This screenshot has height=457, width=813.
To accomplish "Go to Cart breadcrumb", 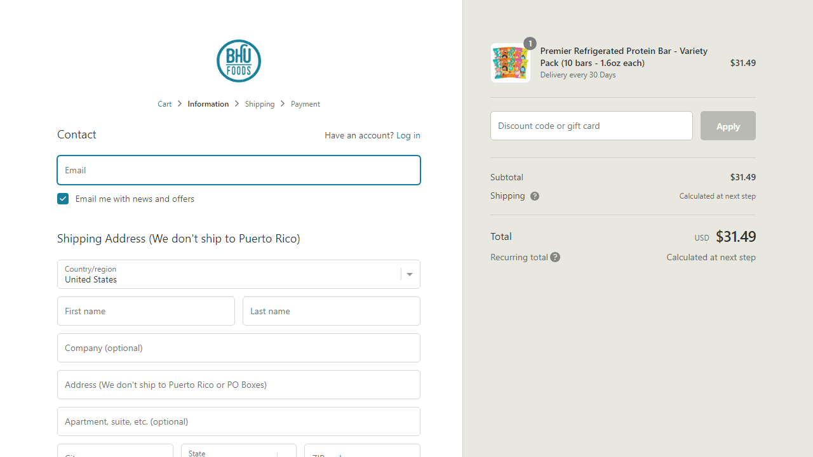I will click(x=165, y=104).
